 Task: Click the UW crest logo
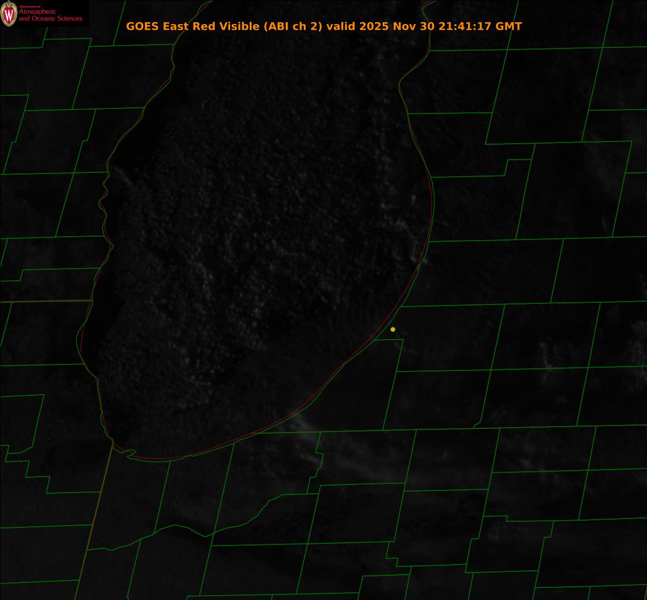(9, 14)
